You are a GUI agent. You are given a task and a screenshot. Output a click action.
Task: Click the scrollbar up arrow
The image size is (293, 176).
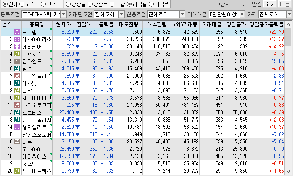click(x=288, y=24)
